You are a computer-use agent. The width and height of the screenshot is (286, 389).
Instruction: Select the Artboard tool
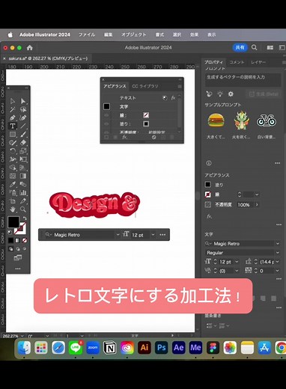click(13, 201)
